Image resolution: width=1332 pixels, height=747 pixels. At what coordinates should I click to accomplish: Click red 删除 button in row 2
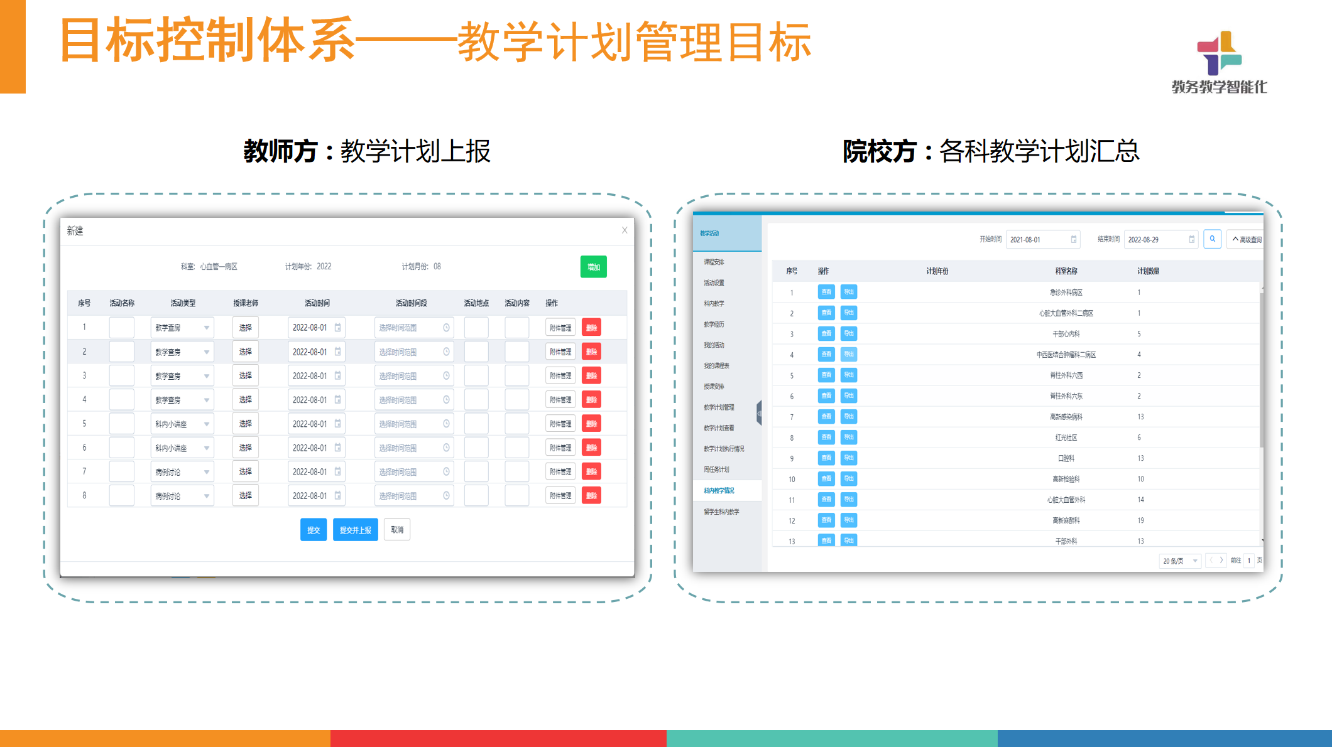tap(591, 352)
